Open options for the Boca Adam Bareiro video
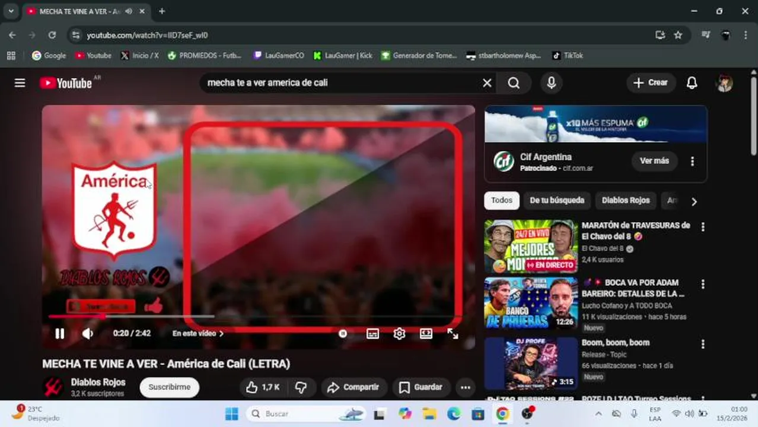The height and width of the screenshot is (427, 758). coord(703,285)
